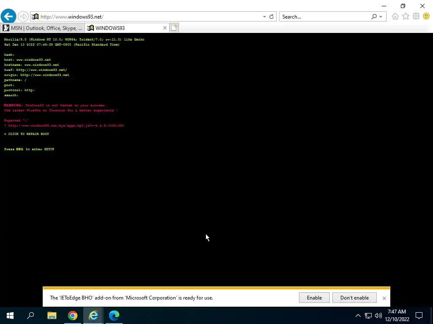Click the 'protocol: http:' line
Screen dimensions: 433x324
click(19, 90)
